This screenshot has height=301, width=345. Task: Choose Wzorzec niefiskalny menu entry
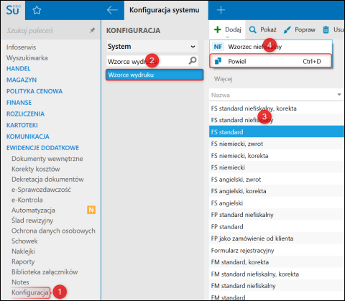click(271, 47)
